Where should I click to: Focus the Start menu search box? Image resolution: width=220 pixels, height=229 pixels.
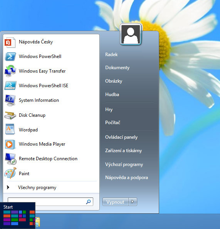pyautogui.click(x=50, y=202)
